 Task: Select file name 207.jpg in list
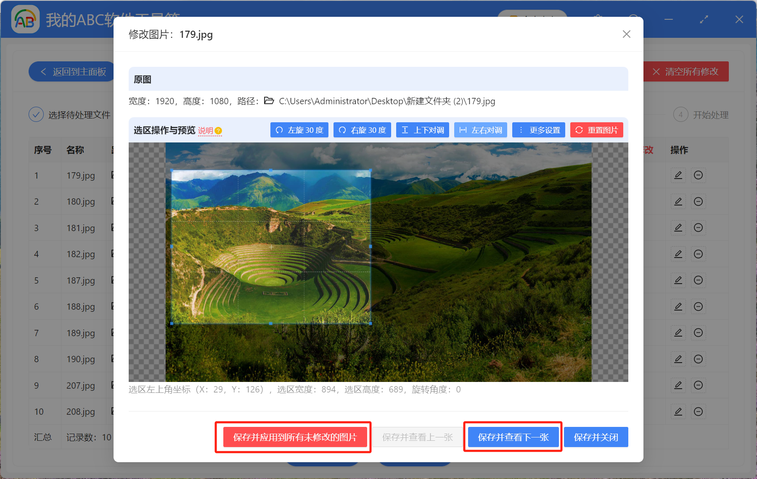click(81, 386)
